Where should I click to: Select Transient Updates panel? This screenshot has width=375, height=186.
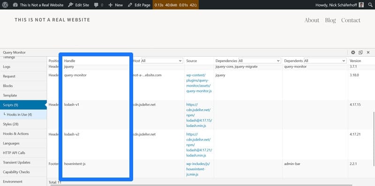pyautogui.click(x=23, y=162)
